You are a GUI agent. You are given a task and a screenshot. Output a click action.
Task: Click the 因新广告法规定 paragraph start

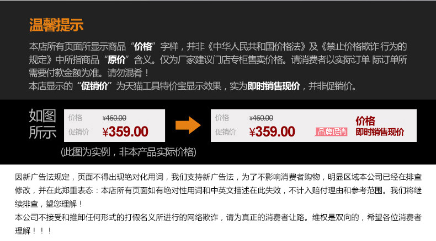coord(42,177)
